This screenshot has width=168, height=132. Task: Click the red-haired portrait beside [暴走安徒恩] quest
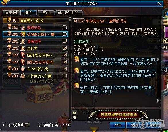tap(23, 55)
